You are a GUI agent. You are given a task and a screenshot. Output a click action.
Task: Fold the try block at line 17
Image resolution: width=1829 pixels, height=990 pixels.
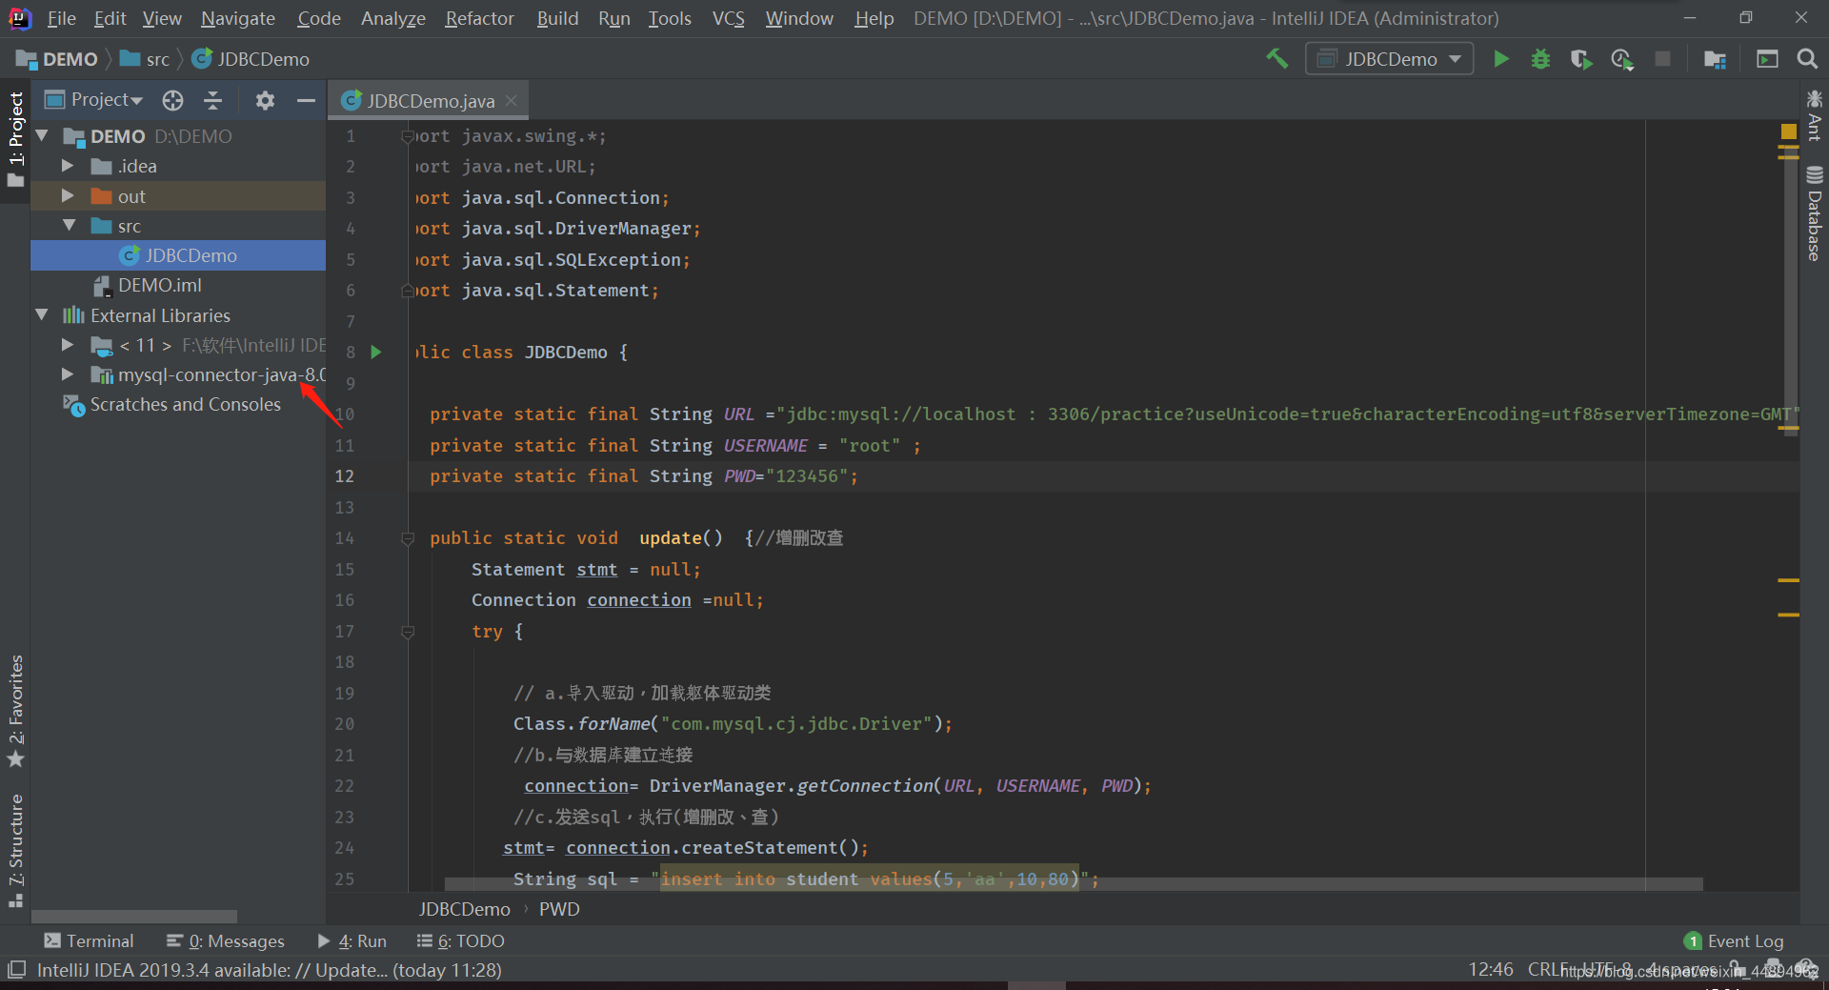coord(408,632)
